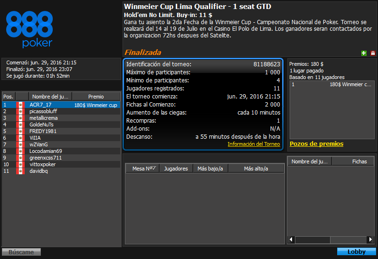Click the Peru flag beside greenxcss711
This screenshot has height=259, width=378.
pos(20,158)
